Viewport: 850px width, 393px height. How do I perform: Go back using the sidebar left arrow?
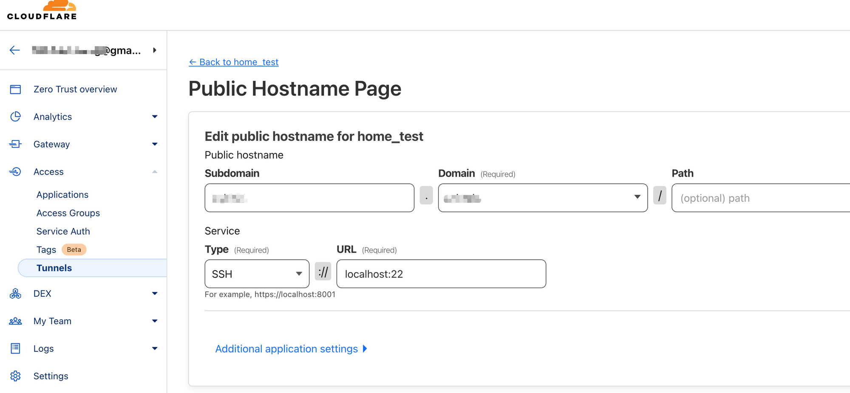[x=15, y=50]
